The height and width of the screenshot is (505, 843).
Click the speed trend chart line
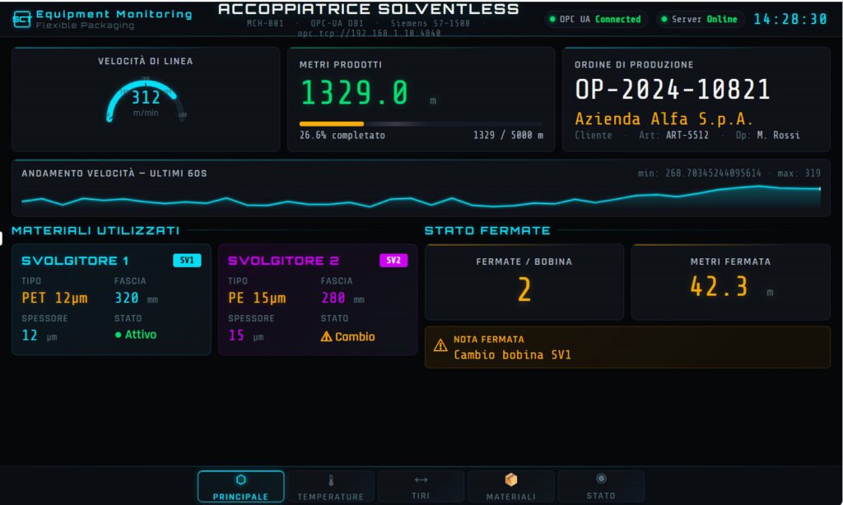click(421, 199)
